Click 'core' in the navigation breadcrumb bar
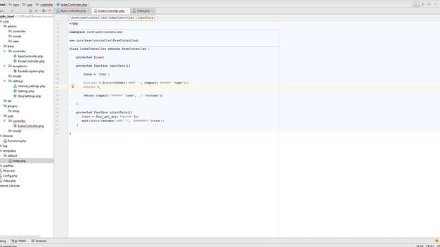This screenshot has height=247, width=440. pos(16,5)
